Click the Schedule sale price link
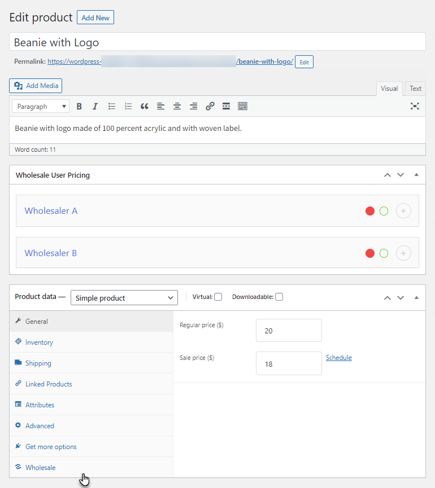 (339, 358)
